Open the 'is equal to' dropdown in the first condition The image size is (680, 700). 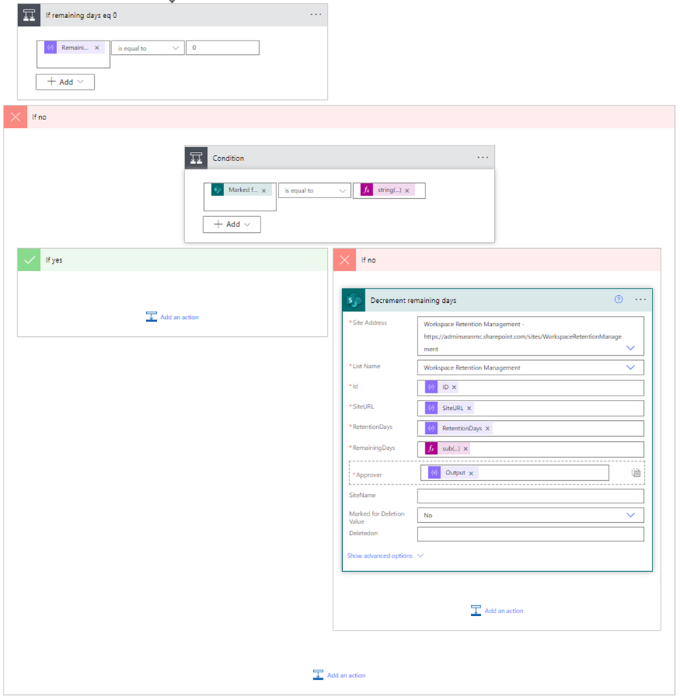tap(148, 48)
